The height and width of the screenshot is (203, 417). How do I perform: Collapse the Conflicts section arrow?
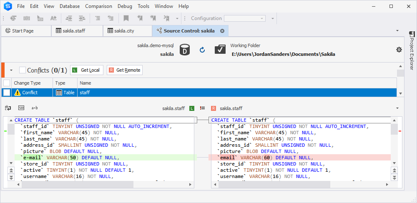tap(11, 70)
